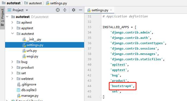Click the '# Application definition' comment
Screen dimensions: 187x101
[125, 16]
